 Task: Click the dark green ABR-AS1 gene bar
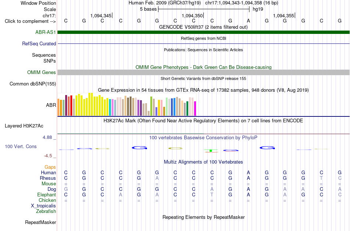point(204,32)
